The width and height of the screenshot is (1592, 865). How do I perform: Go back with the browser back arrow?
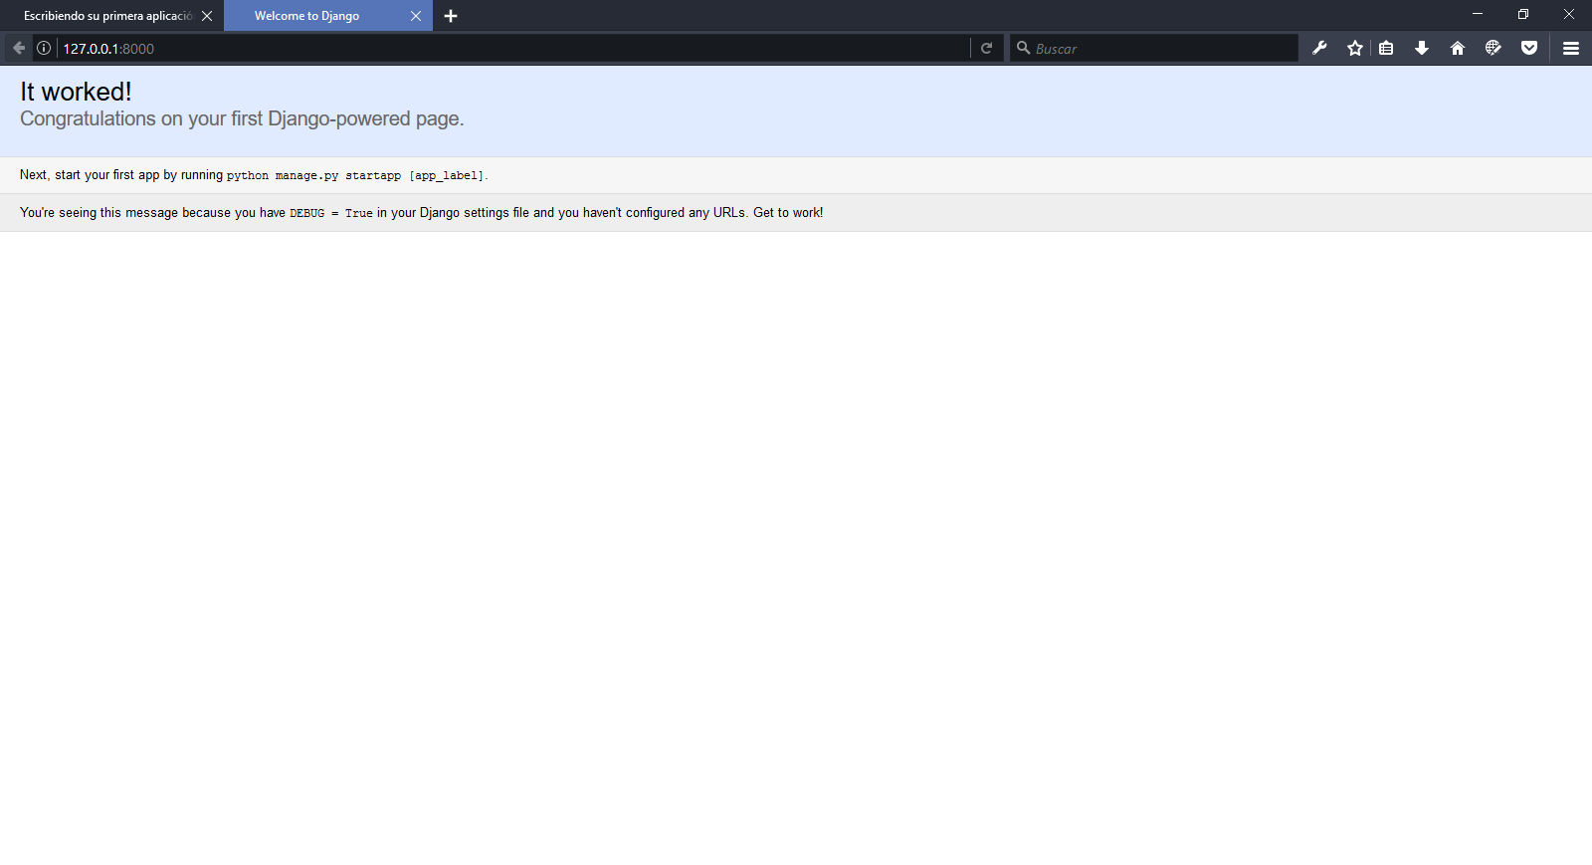[x=19, y=48]
